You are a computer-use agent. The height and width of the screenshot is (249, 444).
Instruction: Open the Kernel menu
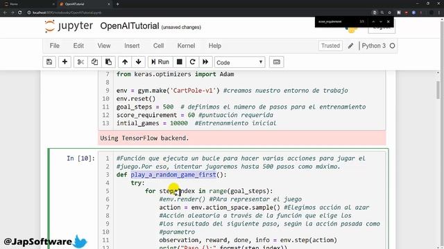pos(186,46)
